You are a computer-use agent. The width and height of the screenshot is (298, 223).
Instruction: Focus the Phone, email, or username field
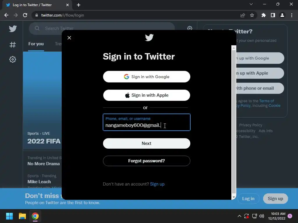coord(147,122)
